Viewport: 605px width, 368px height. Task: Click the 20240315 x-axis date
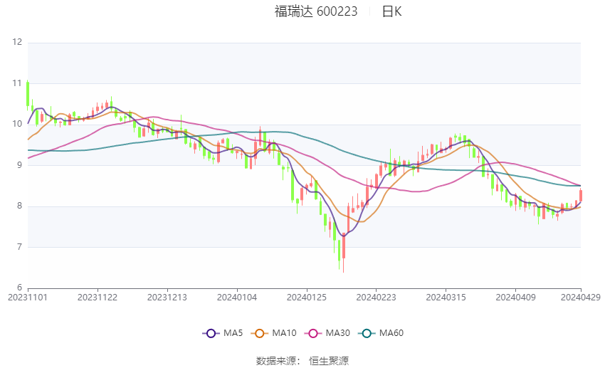(x=446, y=296)
